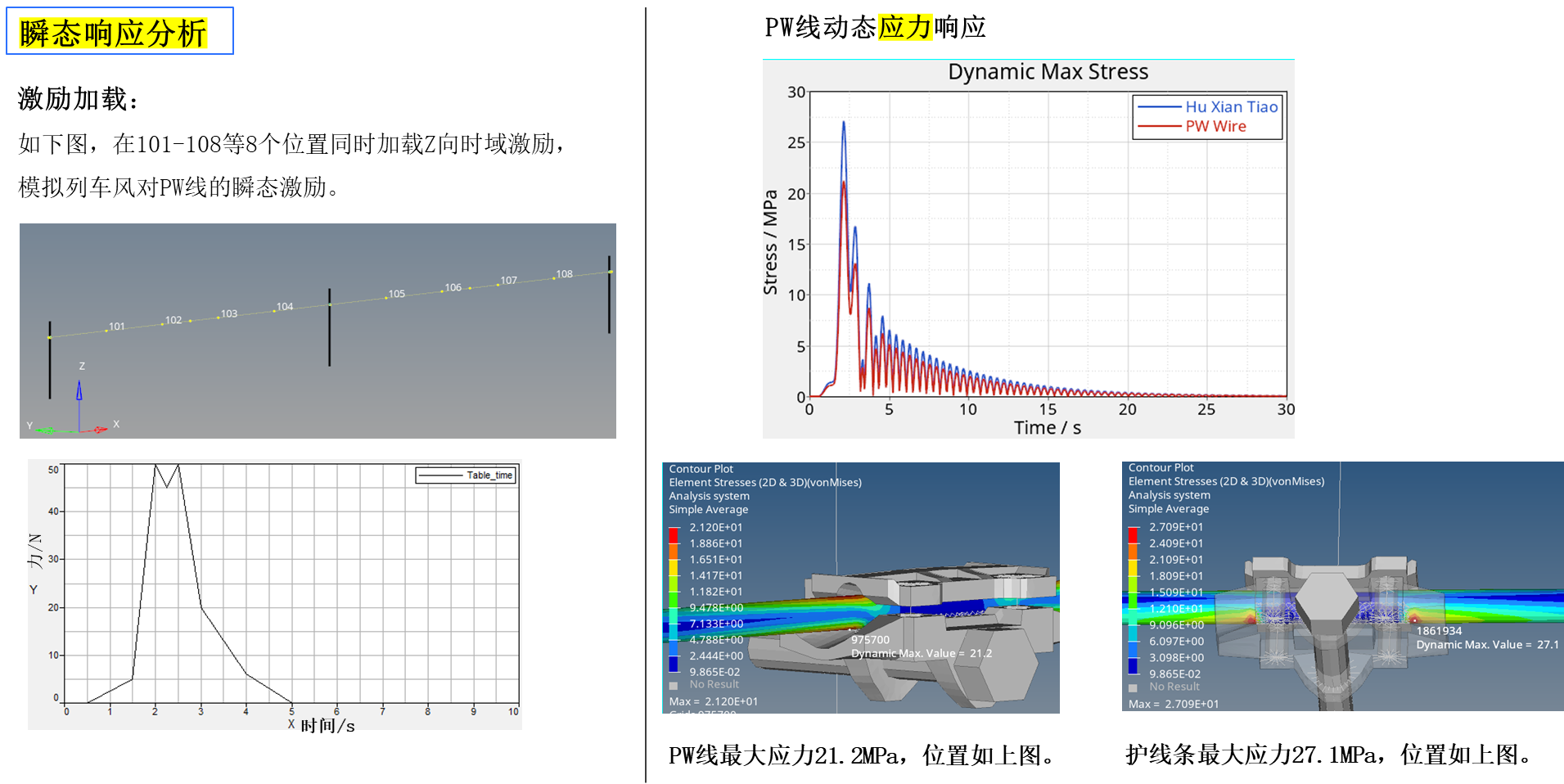Select node 105 on the wire model
The image size is (1564, 784).
tap(386, 297)
